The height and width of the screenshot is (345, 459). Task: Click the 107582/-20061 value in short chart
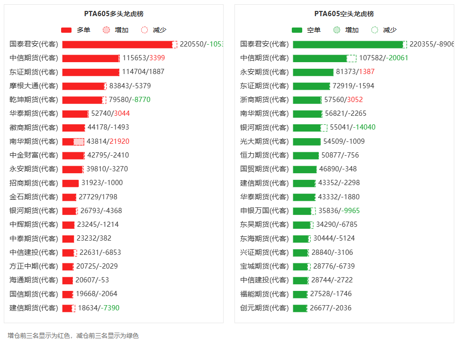click(x=384, y=58)
